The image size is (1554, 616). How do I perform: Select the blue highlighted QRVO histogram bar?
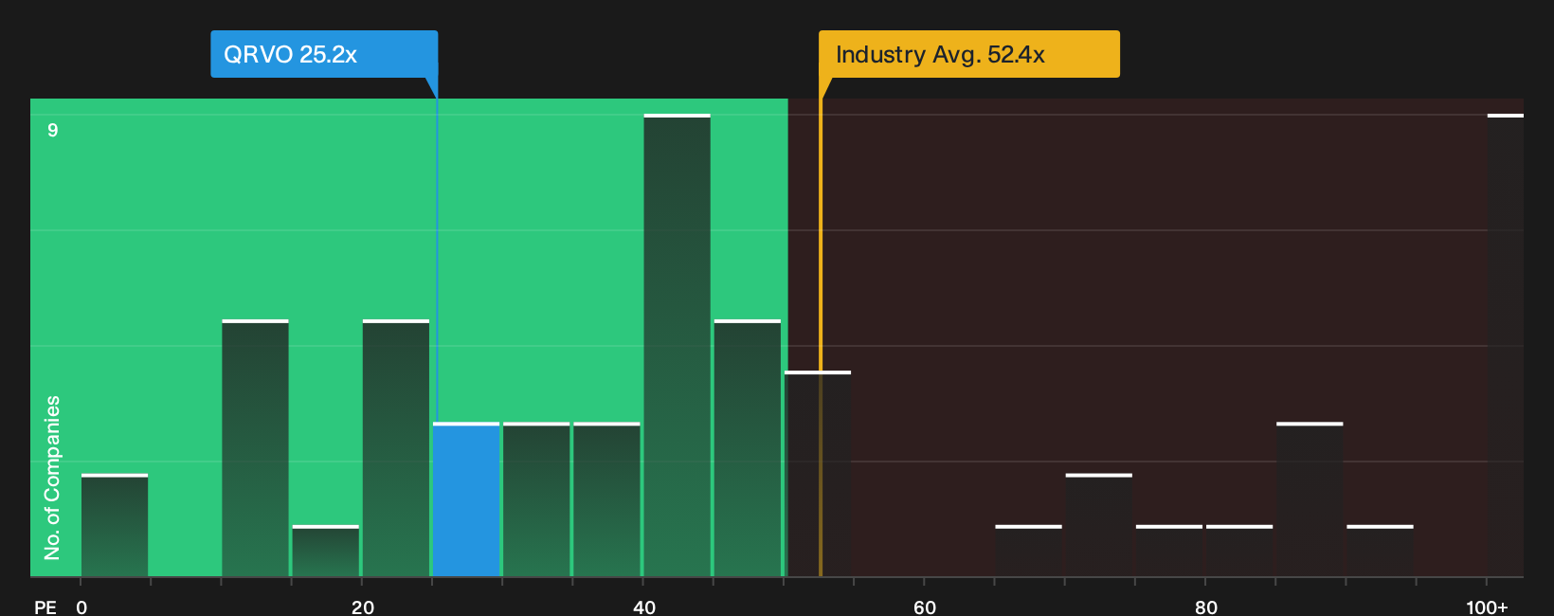coord(466,499)
